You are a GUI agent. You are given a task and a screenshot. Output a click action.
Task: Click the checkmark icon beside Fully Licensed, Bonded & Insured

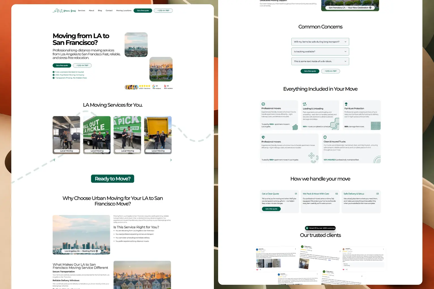tap(54, 72)
